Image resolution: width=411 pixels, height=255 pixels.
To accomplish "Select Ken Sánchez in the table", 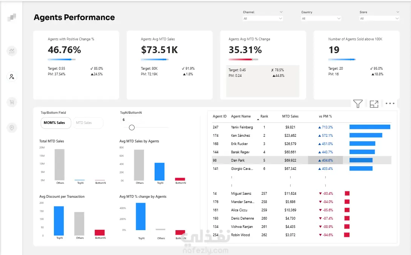I will pos(240,136).
